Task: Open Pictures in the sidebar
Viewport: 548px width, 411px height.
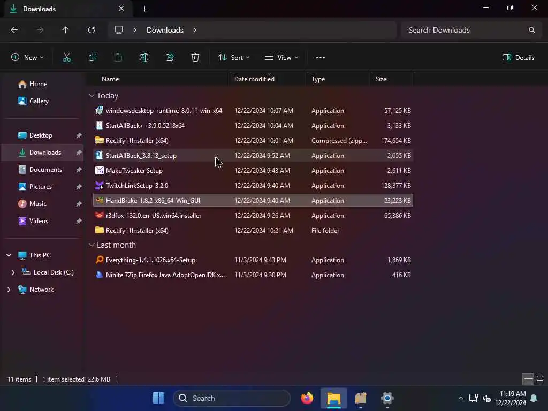Action: pyautogui.click(x=43, y=187)
